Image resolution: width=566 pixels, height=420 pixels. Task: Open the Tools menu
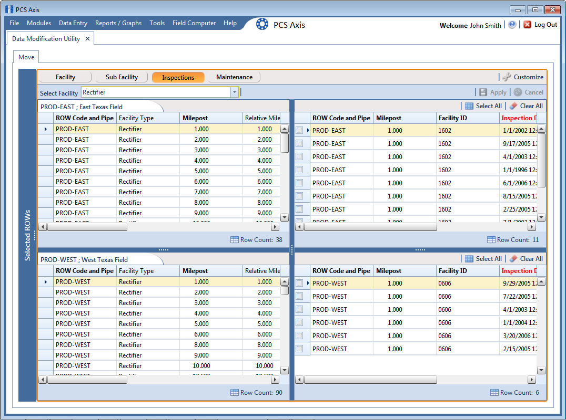[x=157, y=23]
